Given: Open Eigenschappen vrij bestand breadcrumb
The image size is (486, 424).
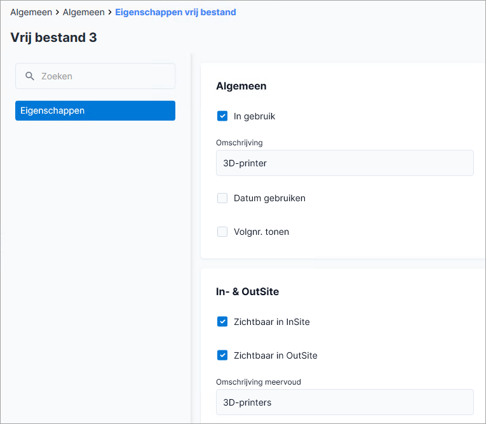Looking at the screenshot, I should point(175,12).
